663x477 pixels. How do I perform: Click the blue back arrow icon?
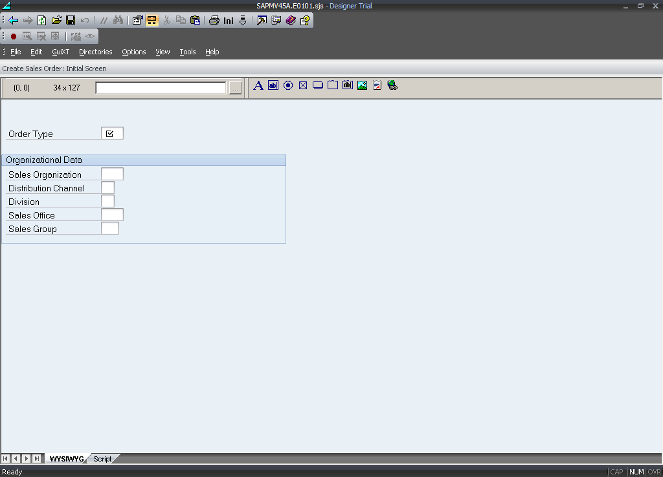point(13,20)
